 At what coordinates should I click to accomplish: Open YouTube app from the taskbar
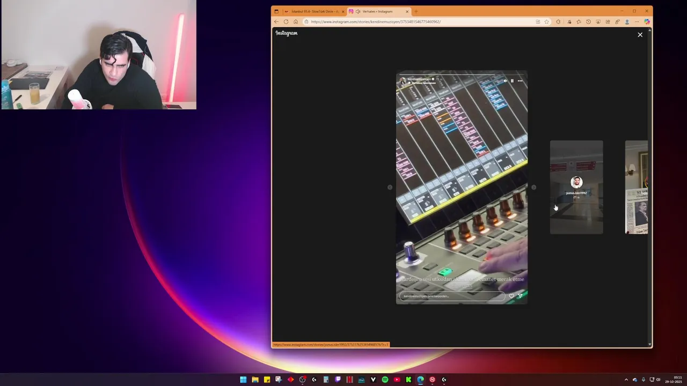[397, 380]
